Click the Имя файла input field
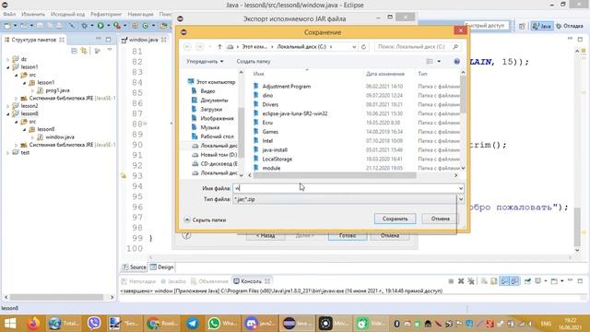 coord(348,188)
